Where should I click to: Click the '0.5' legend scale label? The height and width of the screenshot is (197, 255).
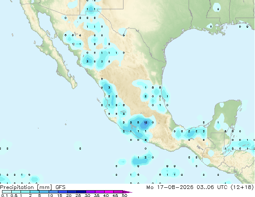click(14, 195)
